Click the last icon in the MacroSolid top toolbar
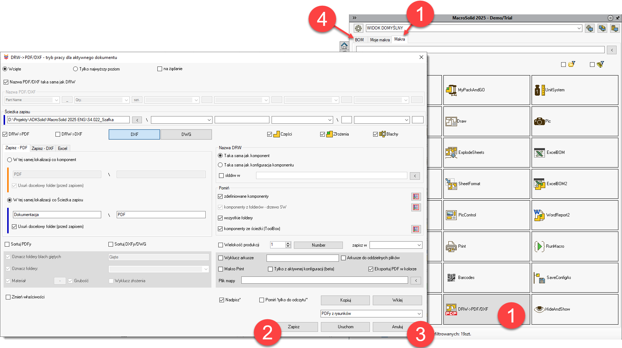This screenshot has width=622, height=348. [615, 28]
